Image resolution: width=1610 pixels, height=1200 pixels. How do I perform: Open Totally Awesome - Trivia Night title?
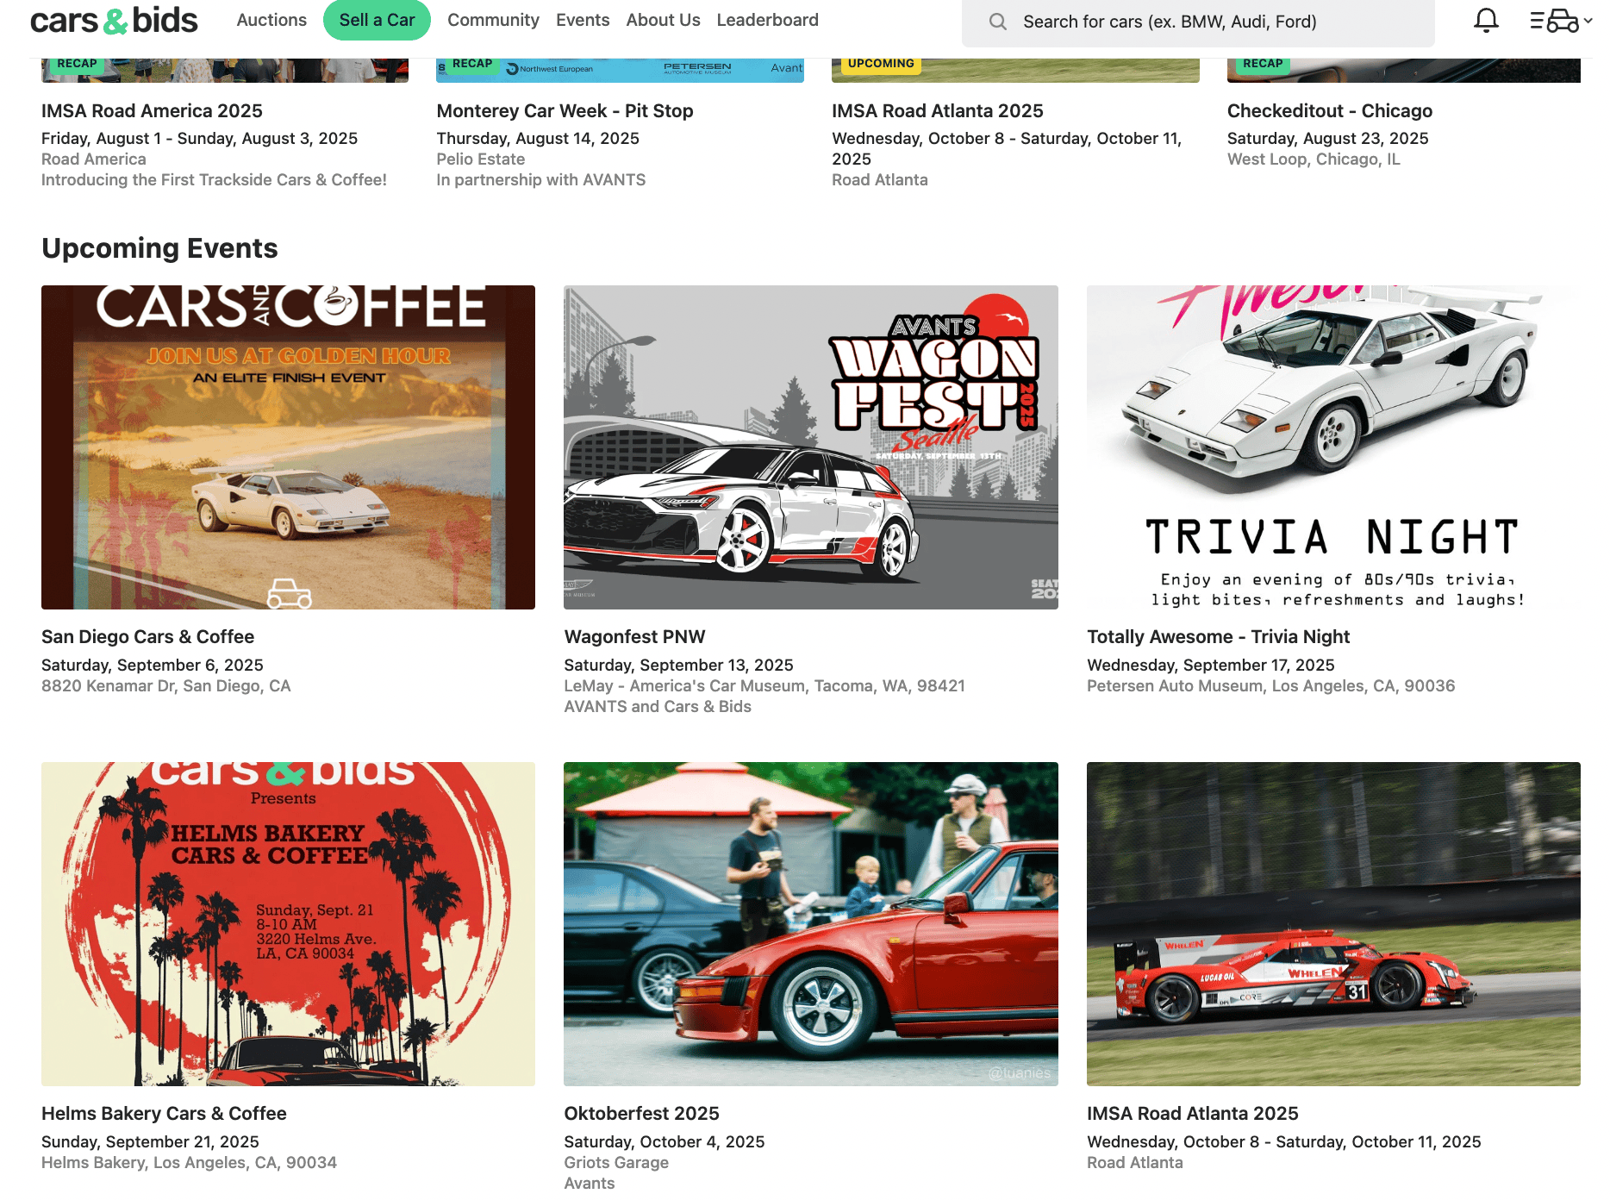[x=1218, y=637]
